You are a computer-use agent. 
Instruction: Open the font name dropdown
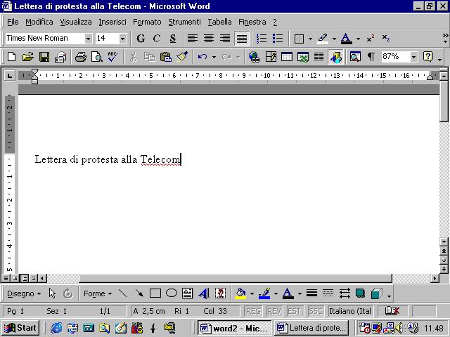(89, 39)
